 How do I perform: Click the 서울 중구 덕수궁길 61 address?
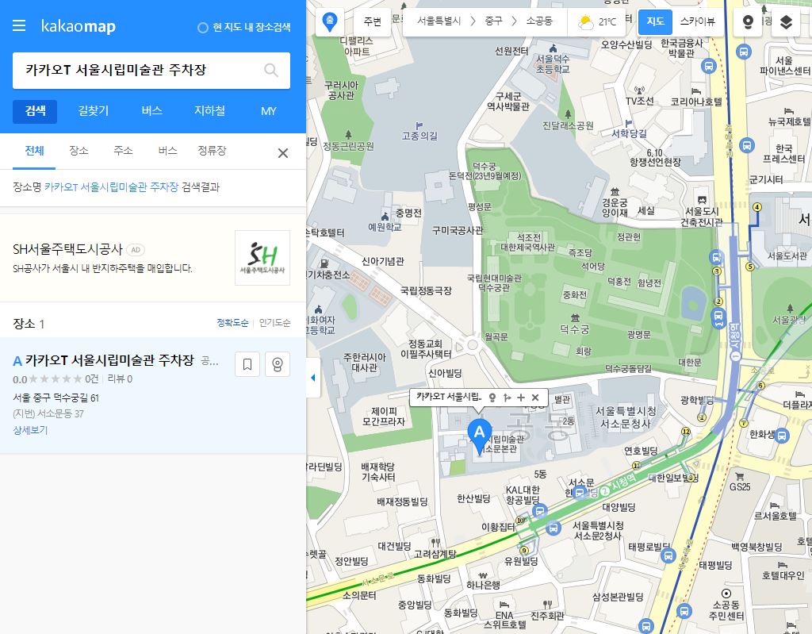coord(56,398)
